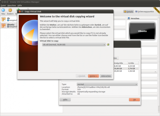Image resolution: width=160 pixels, height=116 pixels.
Task: Select the Ub virtual machine icon
Action: (3, 19)
